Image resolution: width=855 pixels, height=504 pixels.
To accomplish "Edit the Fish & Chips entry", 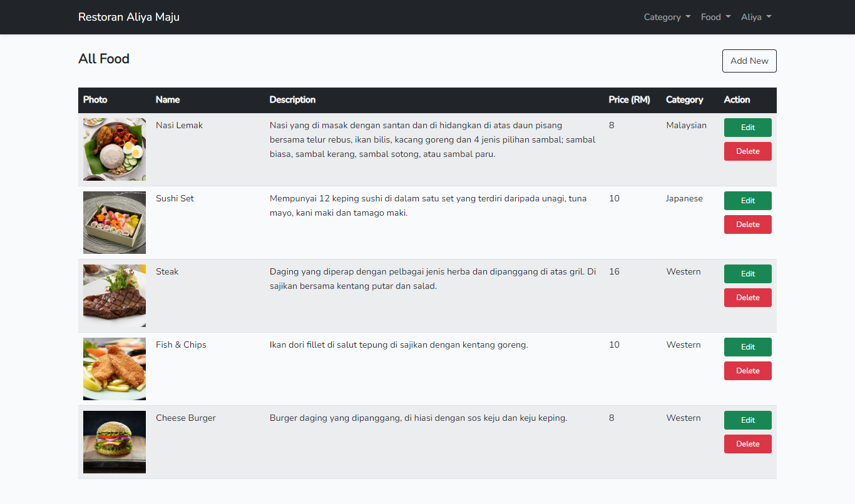I will [748, 347].
